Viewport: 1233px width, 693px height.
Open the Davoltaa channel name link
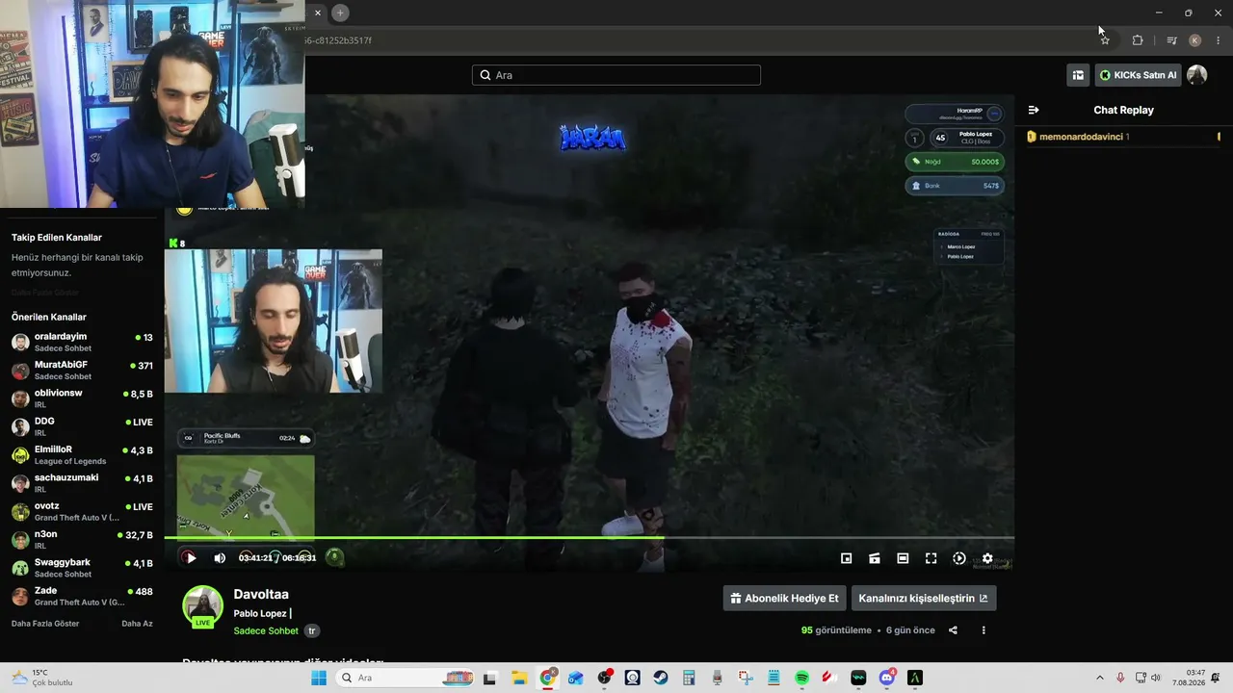click(x=261, y=594)
